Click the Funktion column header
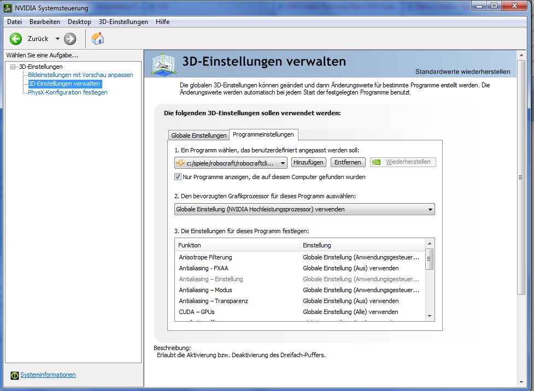This screenshot has width=534, height=391. click(x=237, y=245)
